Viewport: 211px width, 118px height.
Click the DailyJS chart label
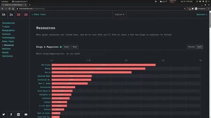pyautogui.click(x=47, y=109)
